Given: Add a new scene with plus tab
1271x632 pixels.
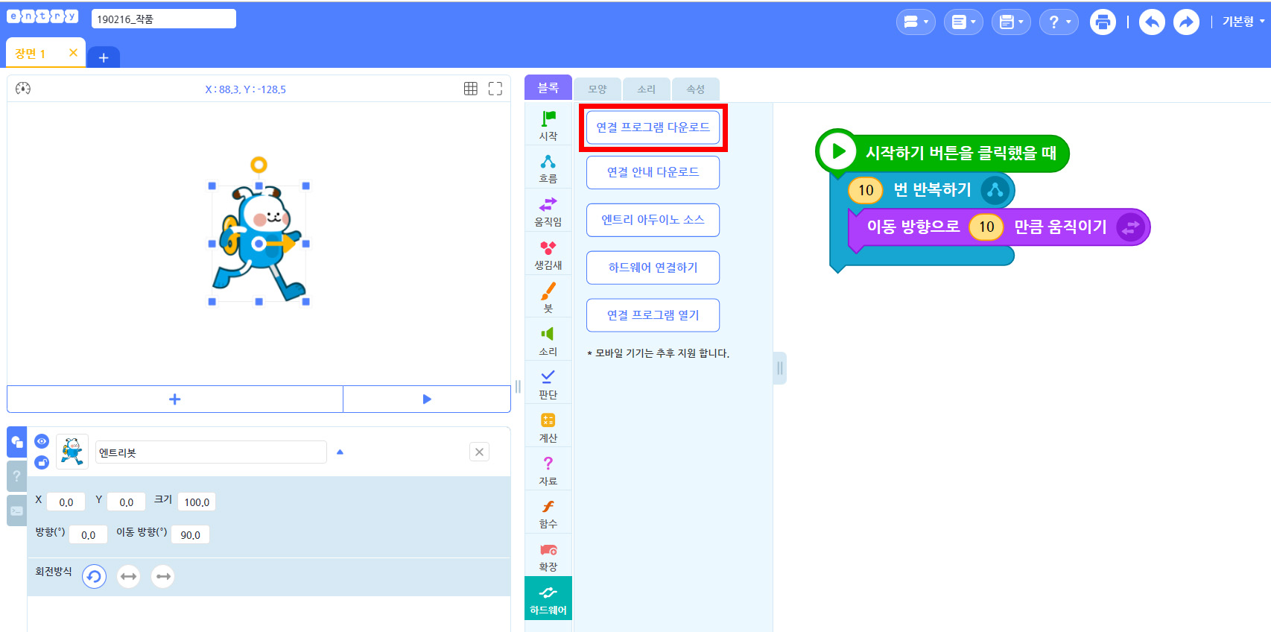Looking at the screenshot, I should tap(104, 57).
